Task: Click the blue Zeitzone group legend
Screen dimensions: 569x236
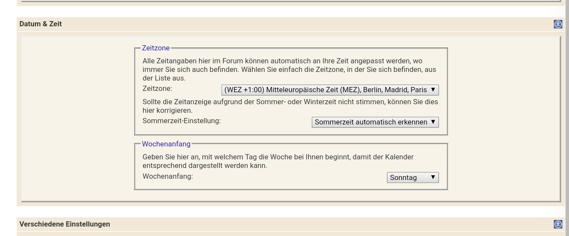Action: [156, 48]
